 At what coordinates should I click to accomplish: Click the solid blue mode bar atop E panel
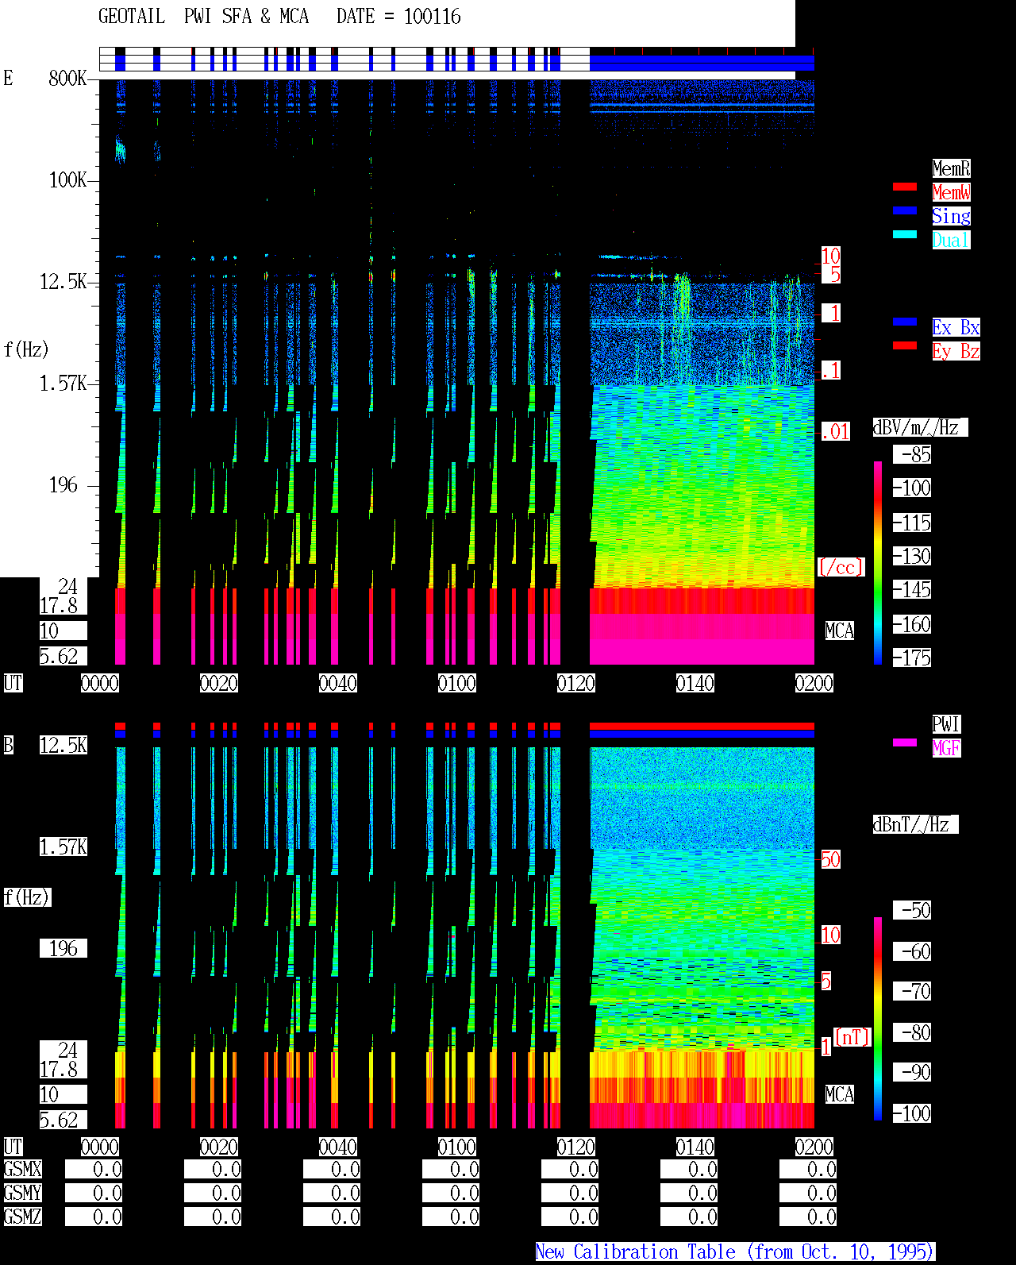(702, 63)
